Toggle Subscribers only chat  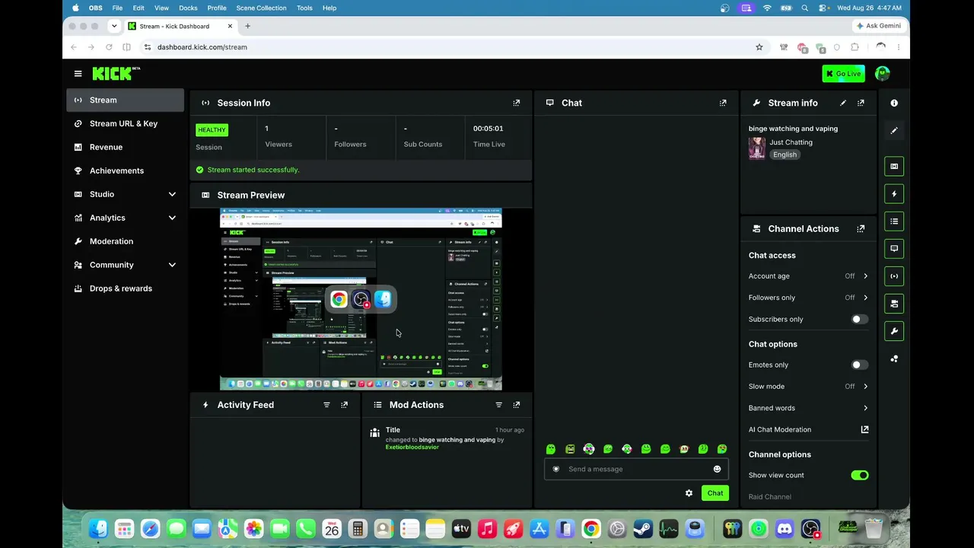click(x=859, y=320)
